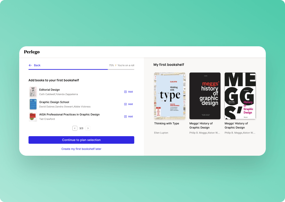Click the lightning bolt icon near 75%
Screen dimensions: 285x202
pyautogui.click(x=115, y=65)
